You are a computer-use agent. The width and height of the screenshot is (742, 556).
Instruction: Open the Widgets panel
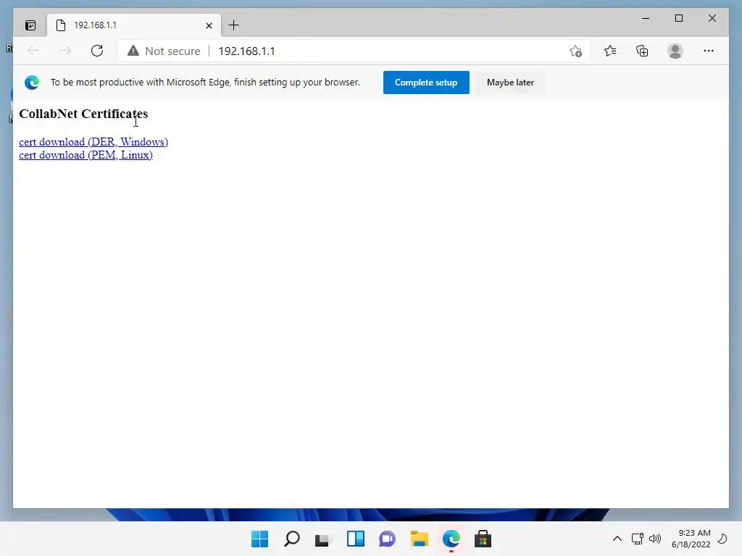[355, 539]
